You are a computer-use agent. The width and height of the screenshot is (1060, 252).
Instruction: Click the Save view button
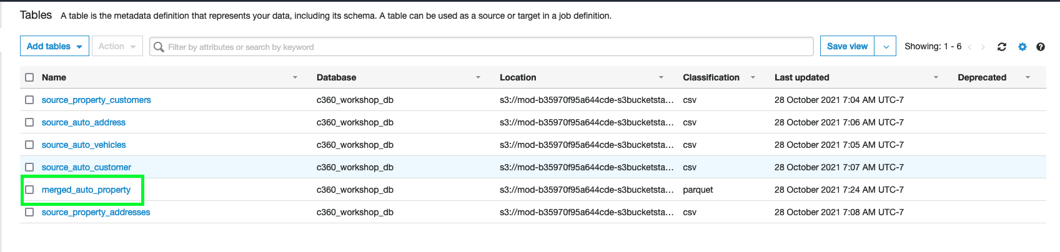click(x=847, y=46)
